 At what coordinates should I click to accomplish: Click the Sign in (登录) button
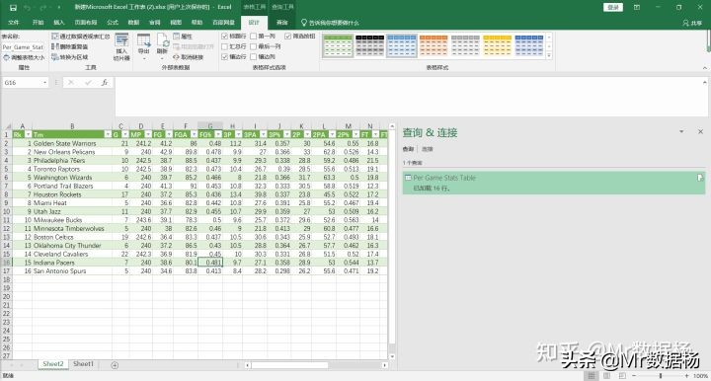tap(613, 7)
